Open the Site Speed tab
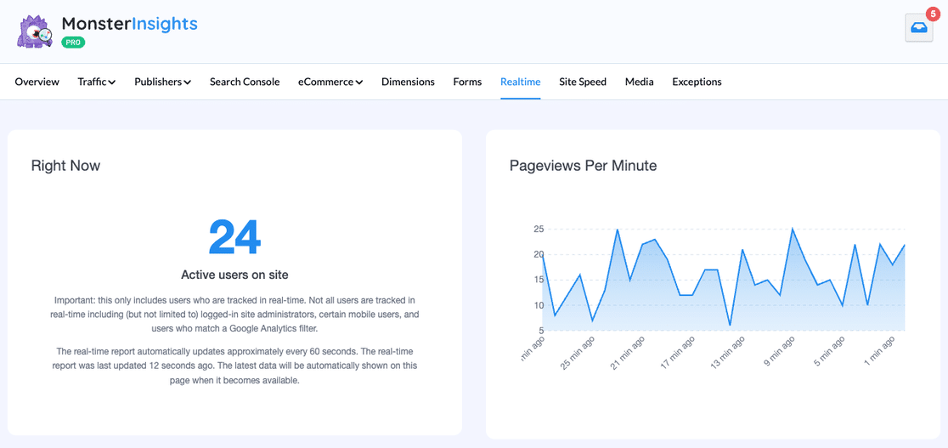Viewport: 948px width, 448px height. click(583, 82)
